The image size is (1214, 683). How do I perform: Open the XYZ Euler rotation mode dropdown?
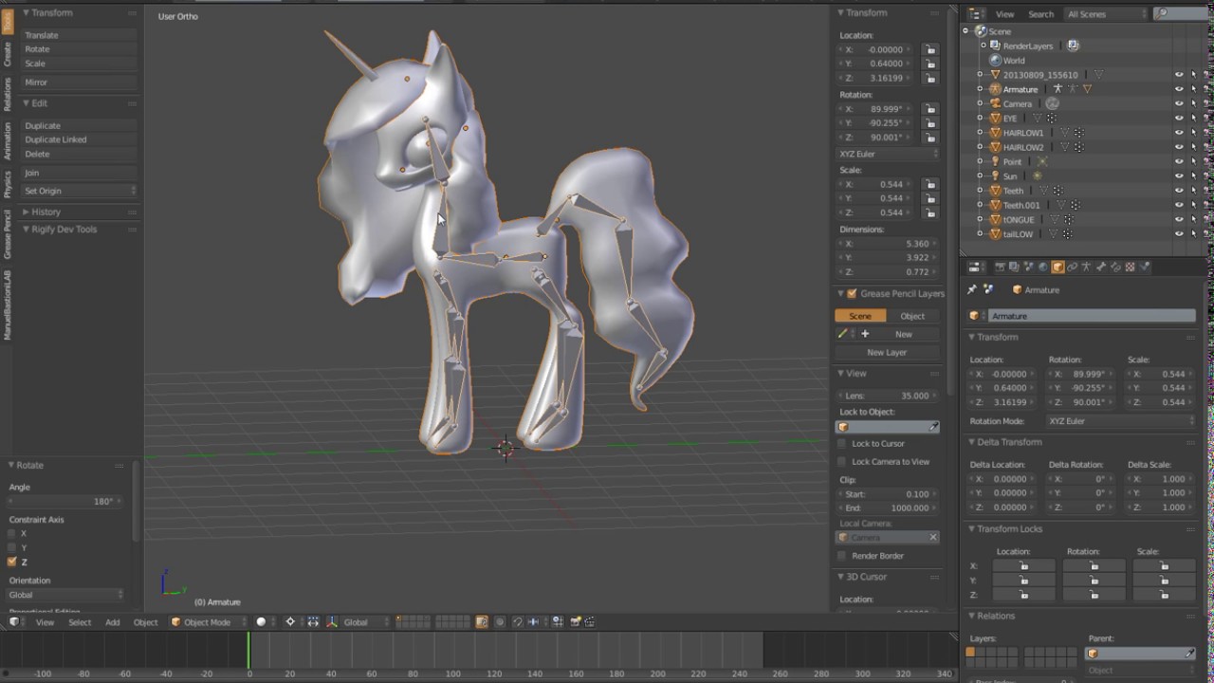(x=888, y=154)
